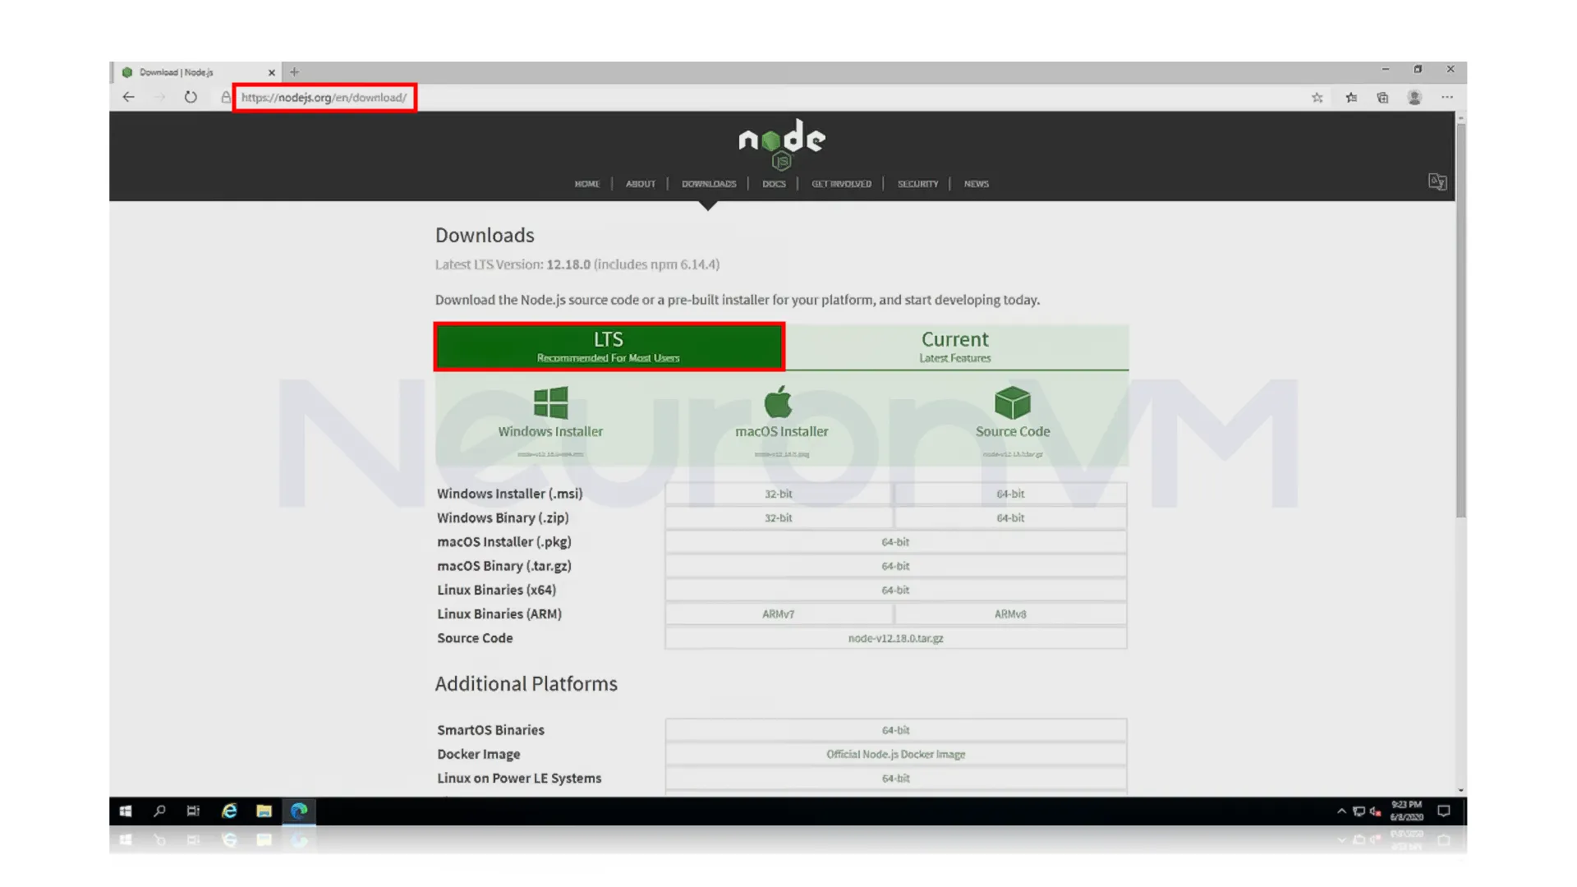Click the taskbar clock and date

tap(1406, 811)
